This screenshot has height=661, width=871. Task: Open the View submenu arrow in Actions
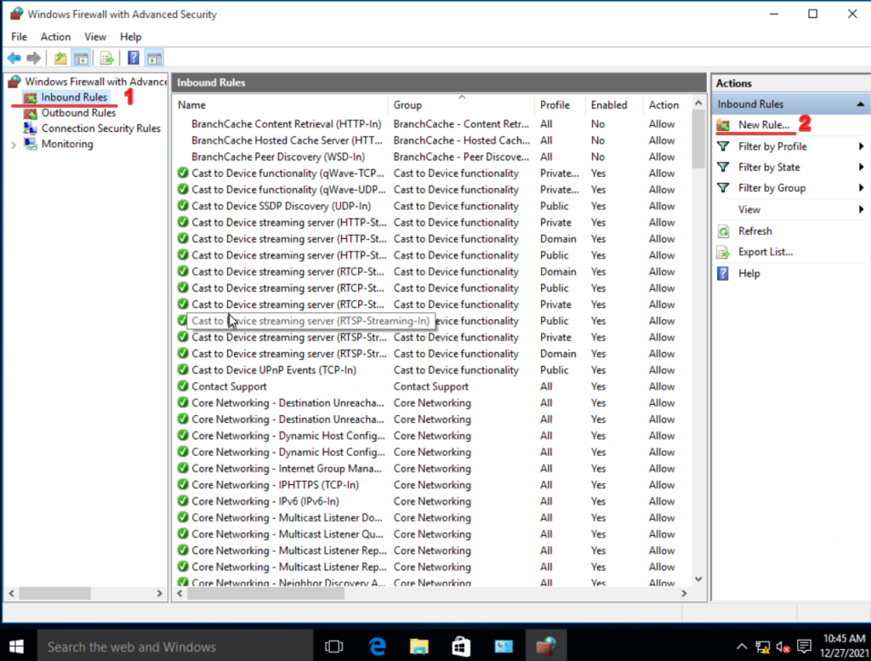pos(861,209)
